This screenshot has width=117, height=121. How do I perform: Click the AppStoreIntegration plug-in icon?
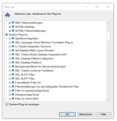tap(13, 38)
